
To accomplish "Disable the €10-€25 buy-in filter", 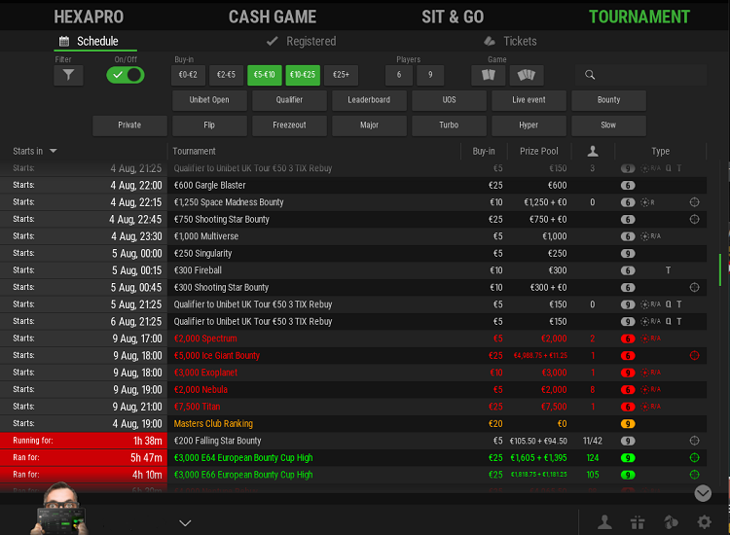I will [x=303, y=75].
